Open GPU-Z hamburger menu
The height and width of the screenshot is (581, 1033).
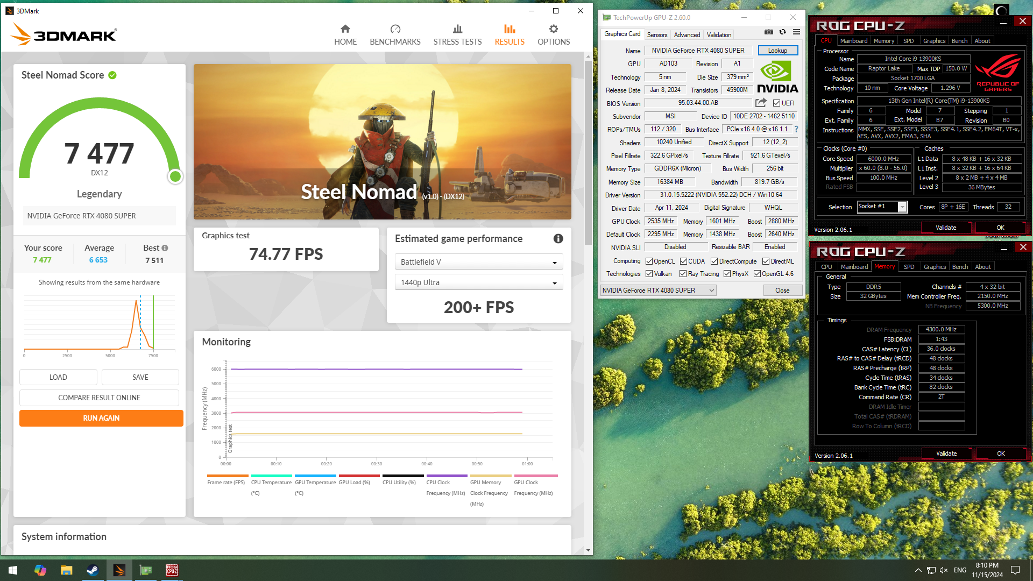(797, 32)
